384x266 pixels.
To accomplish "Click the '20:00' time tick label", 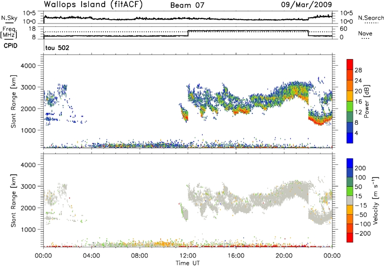I will (x=284, y=256).
